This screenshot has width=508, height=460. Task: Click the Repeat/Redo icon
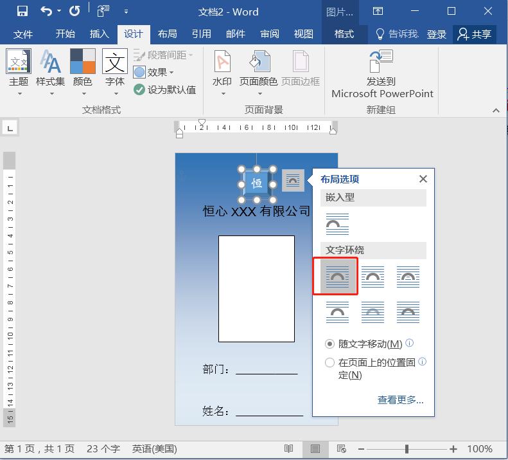pos(74,12)
